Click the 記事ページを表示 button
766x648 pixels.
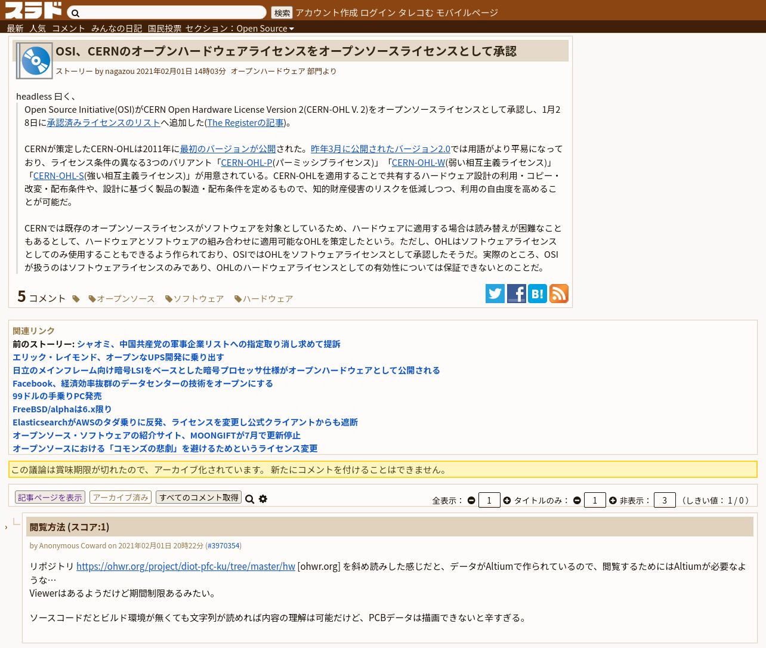coord(50,497)
